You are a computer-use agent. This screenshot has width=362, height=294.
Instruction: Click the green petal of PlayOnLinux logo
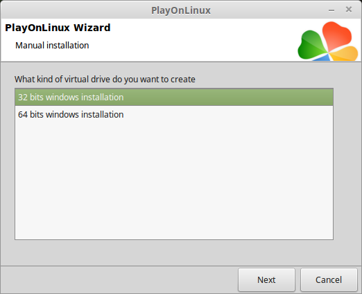(311, 45)
